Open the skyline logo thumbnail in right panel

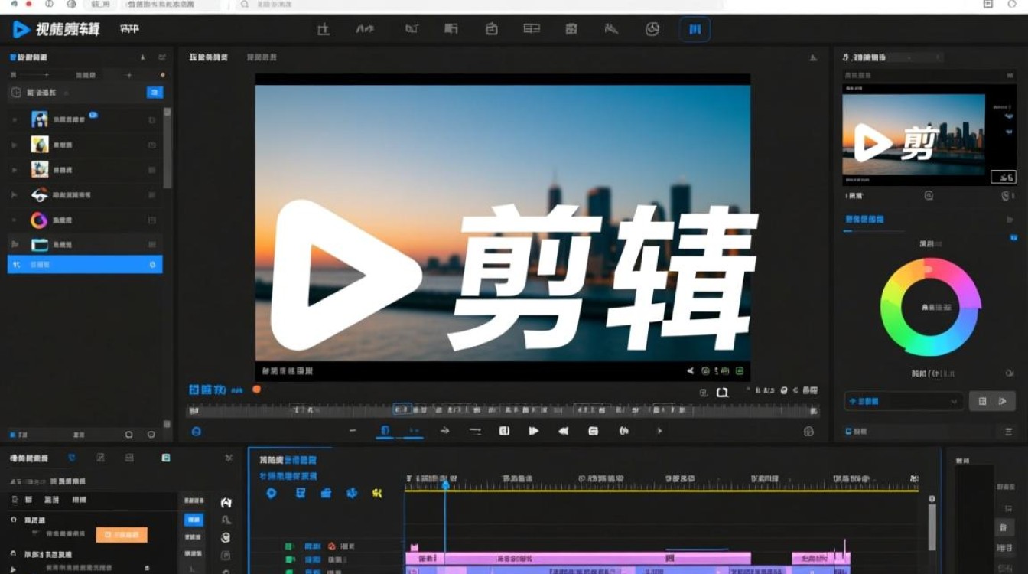pos(913,135)
